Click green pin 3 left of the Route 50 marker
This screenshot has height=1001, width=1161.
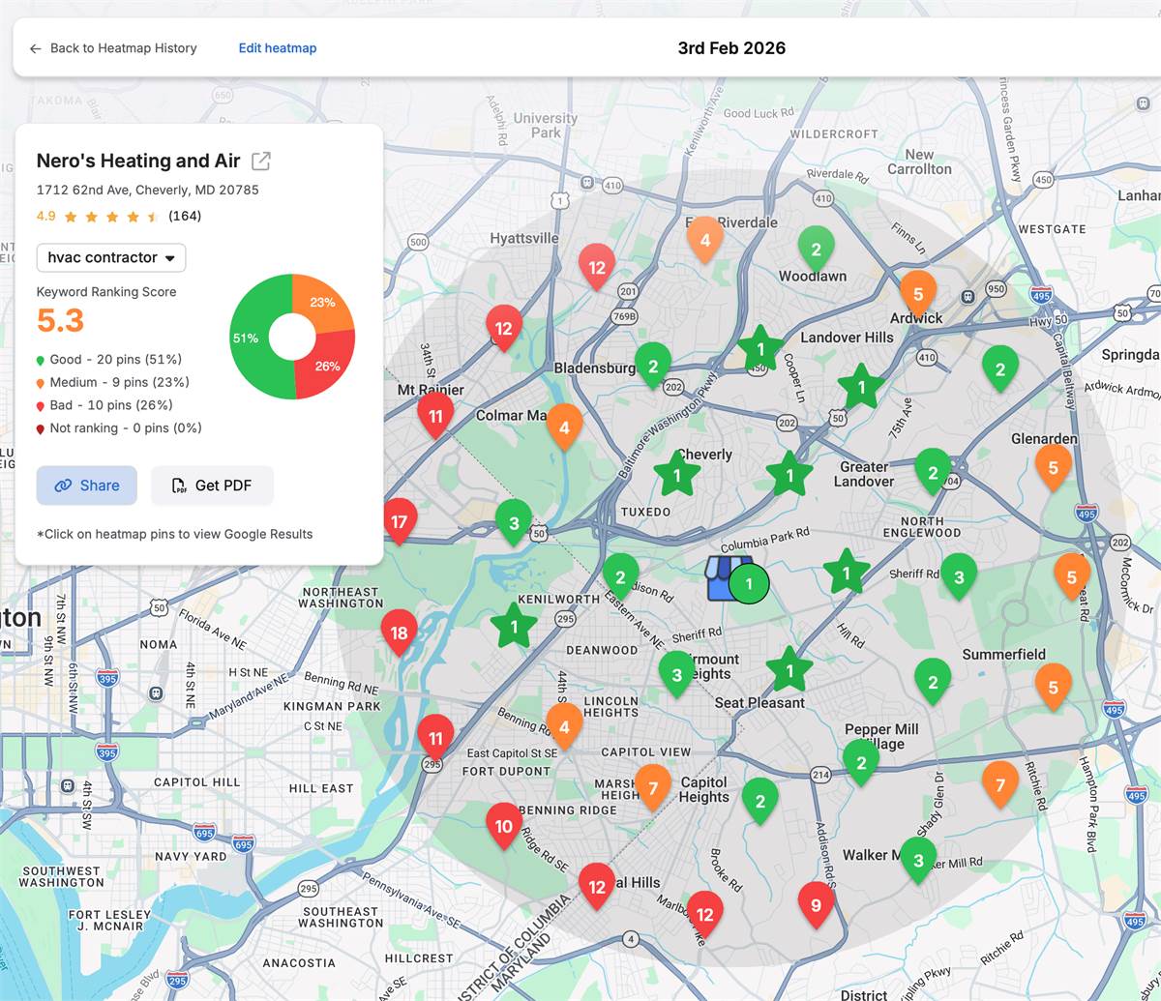pyautogui.click(x=514, y=524)
